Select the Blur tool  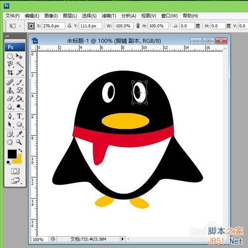[10, 107]
